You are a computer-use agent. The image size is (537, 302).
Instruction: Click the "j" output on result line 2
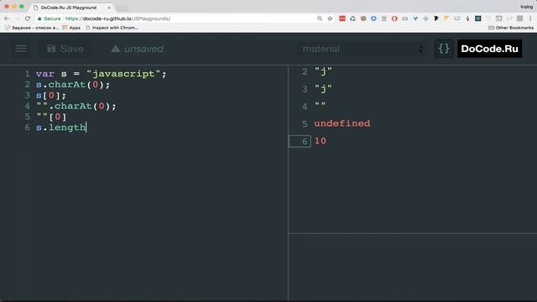coord(323,71)
